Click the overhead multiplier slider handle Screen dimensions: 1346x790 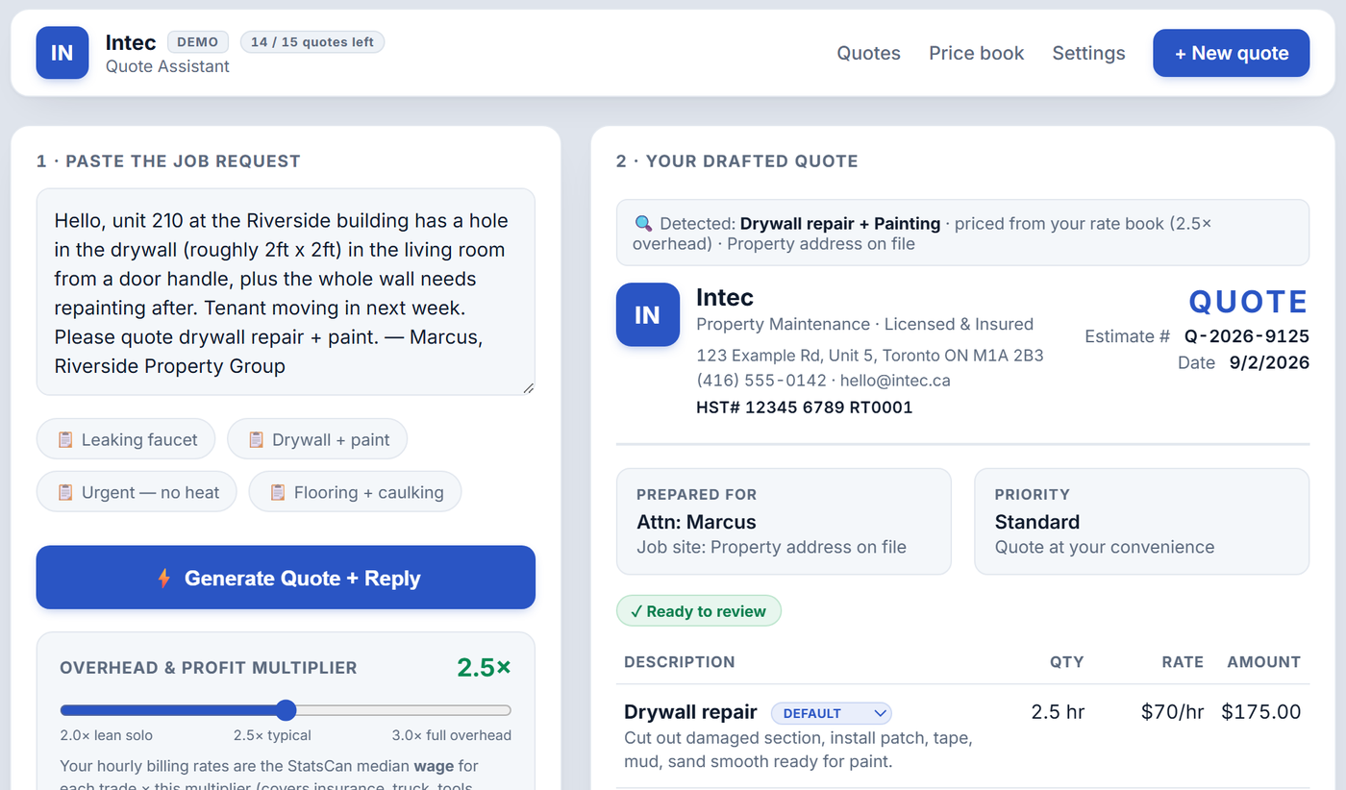point(286,710)
